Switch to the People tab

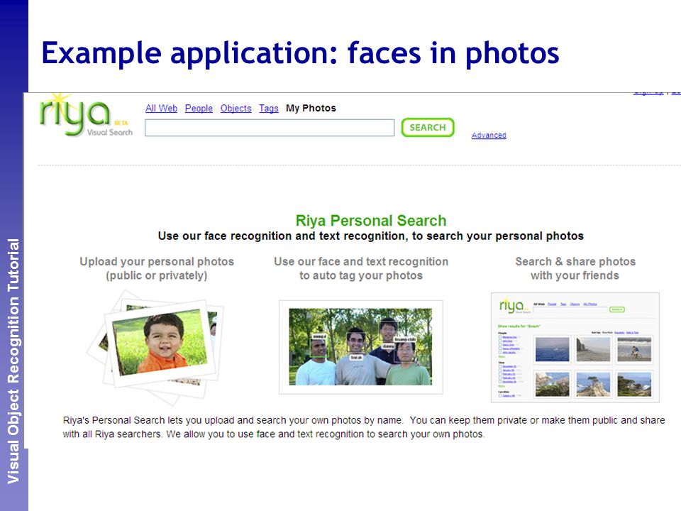[x=199, y=108]
